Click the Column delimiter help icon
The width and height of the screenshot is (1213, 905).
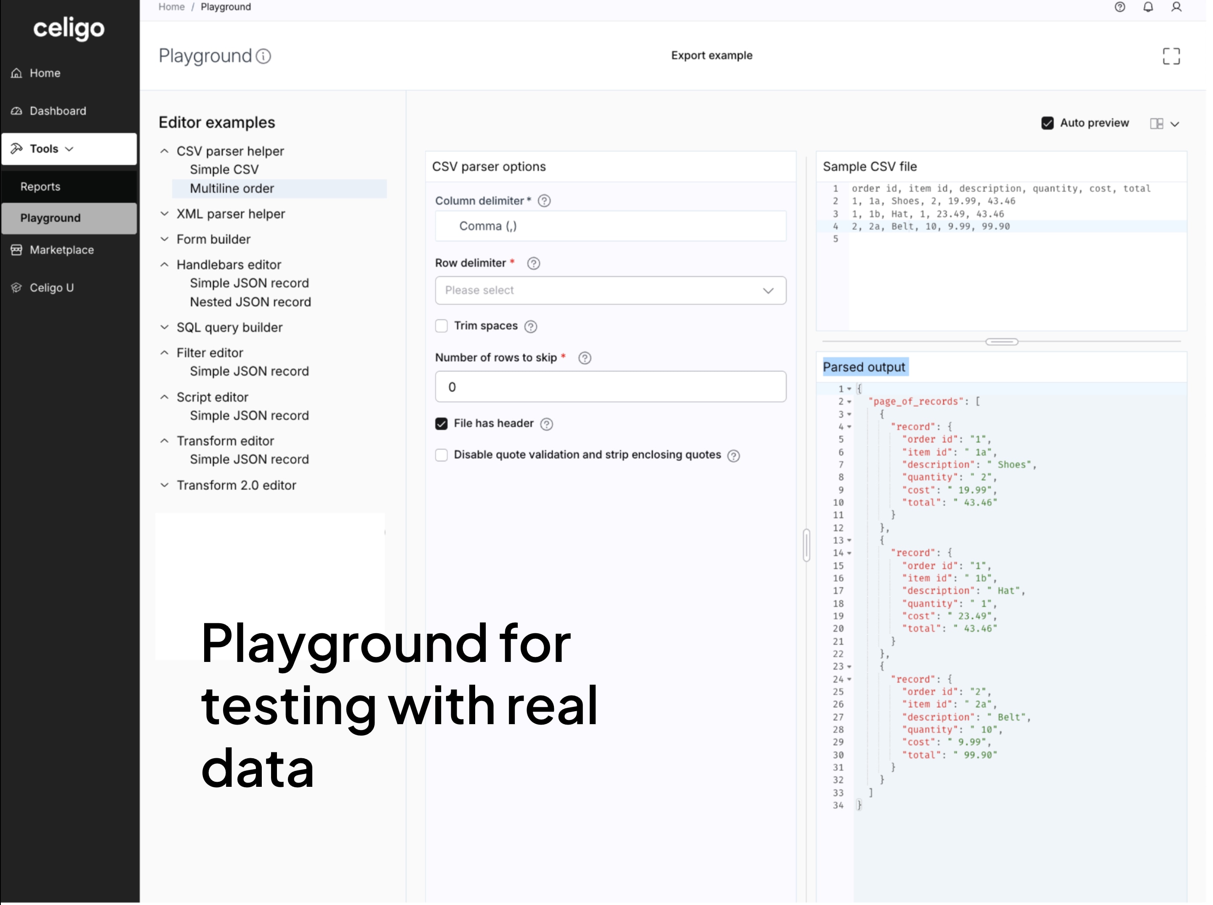[x=544, y=201]
